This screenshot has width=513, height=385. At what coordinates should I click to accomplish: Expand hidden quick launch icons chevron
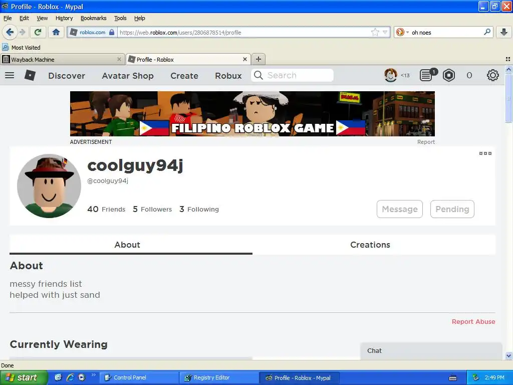[94, 375]
